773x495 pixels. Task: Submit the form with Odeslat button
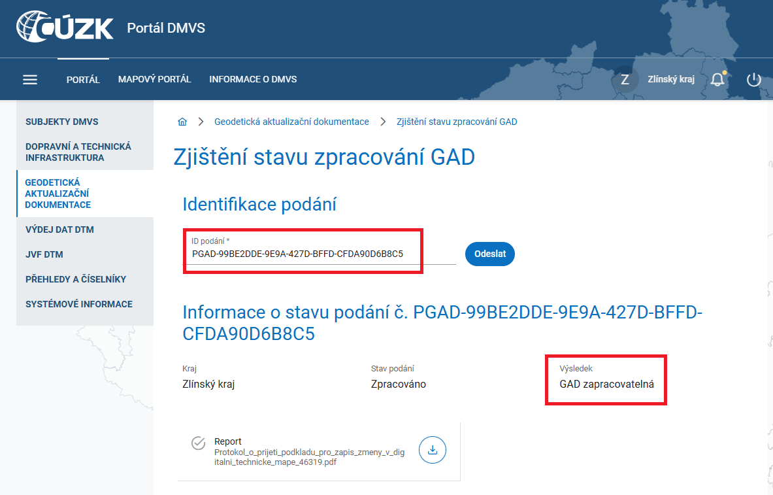click(489, 254)
